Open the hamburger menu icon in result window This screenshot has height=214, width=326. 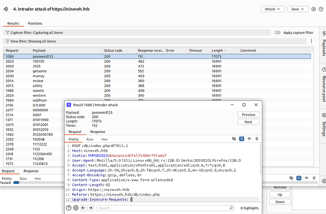coord(257,139)
